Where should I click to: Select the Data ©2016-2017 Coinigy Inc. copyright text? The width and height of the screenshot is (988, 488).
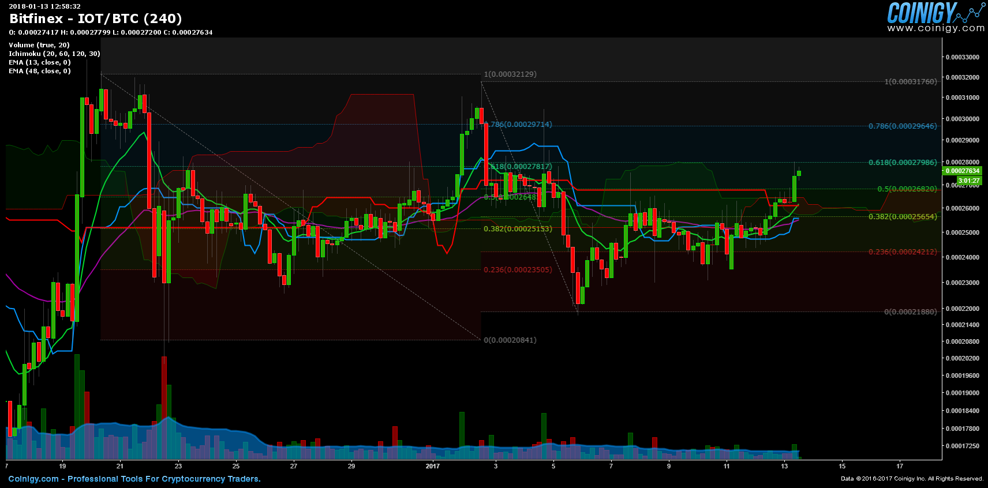912,479
